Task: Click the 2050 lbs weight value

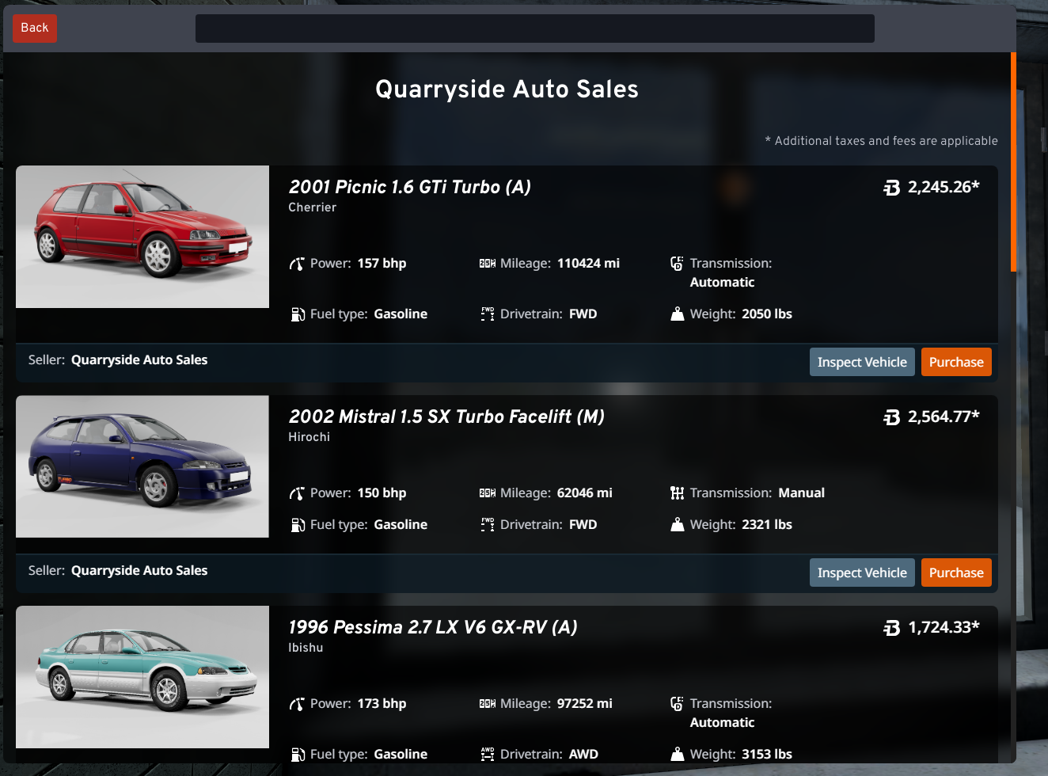Action: tap(767, 314)
